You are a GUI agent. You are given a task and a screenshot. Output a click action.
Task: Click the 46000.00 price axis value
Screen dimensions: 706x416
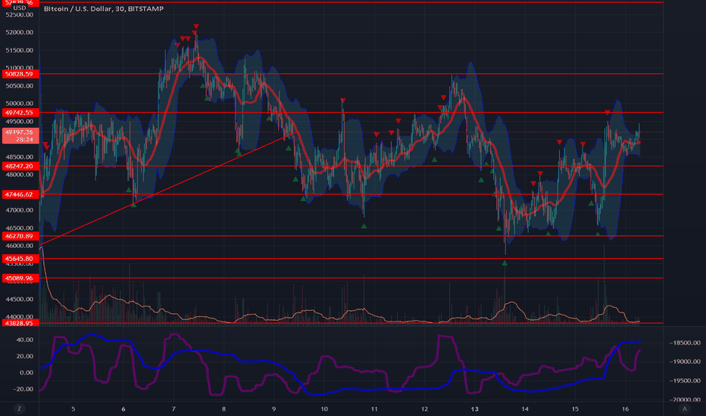pyautogui.click(x=20, y=246)
